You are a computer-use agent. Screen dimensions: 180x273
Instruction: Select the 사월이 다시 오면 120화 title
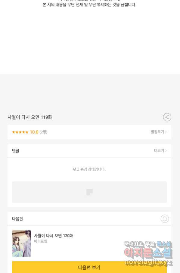(53, 236)
